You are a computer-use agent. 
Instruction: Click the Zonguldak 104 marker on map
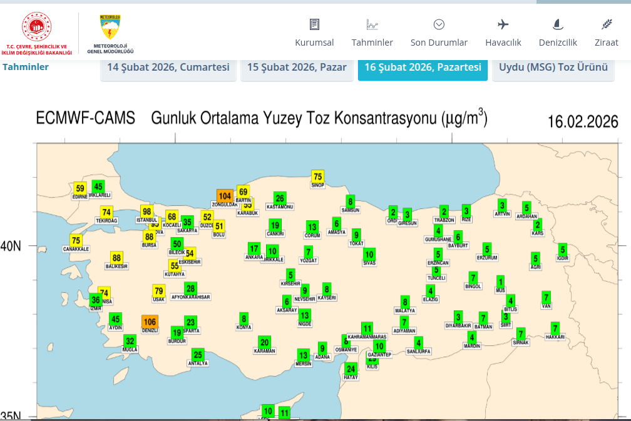click(x=225, y=196)
